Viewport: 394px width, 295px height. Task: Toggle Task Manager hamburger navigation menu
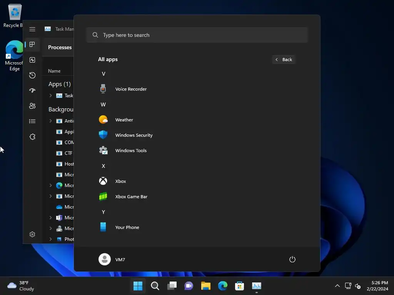click(32, 29)
